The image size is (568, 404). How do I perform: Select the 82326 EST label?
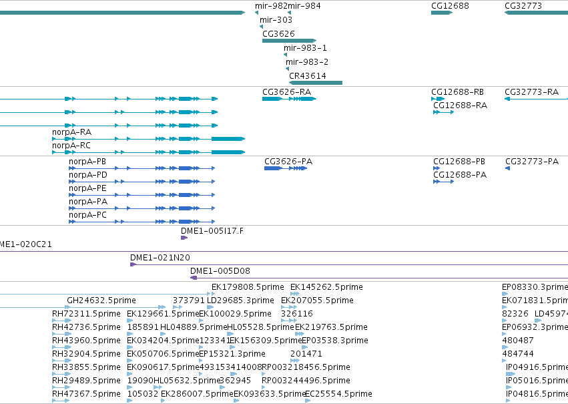point(515,314)
